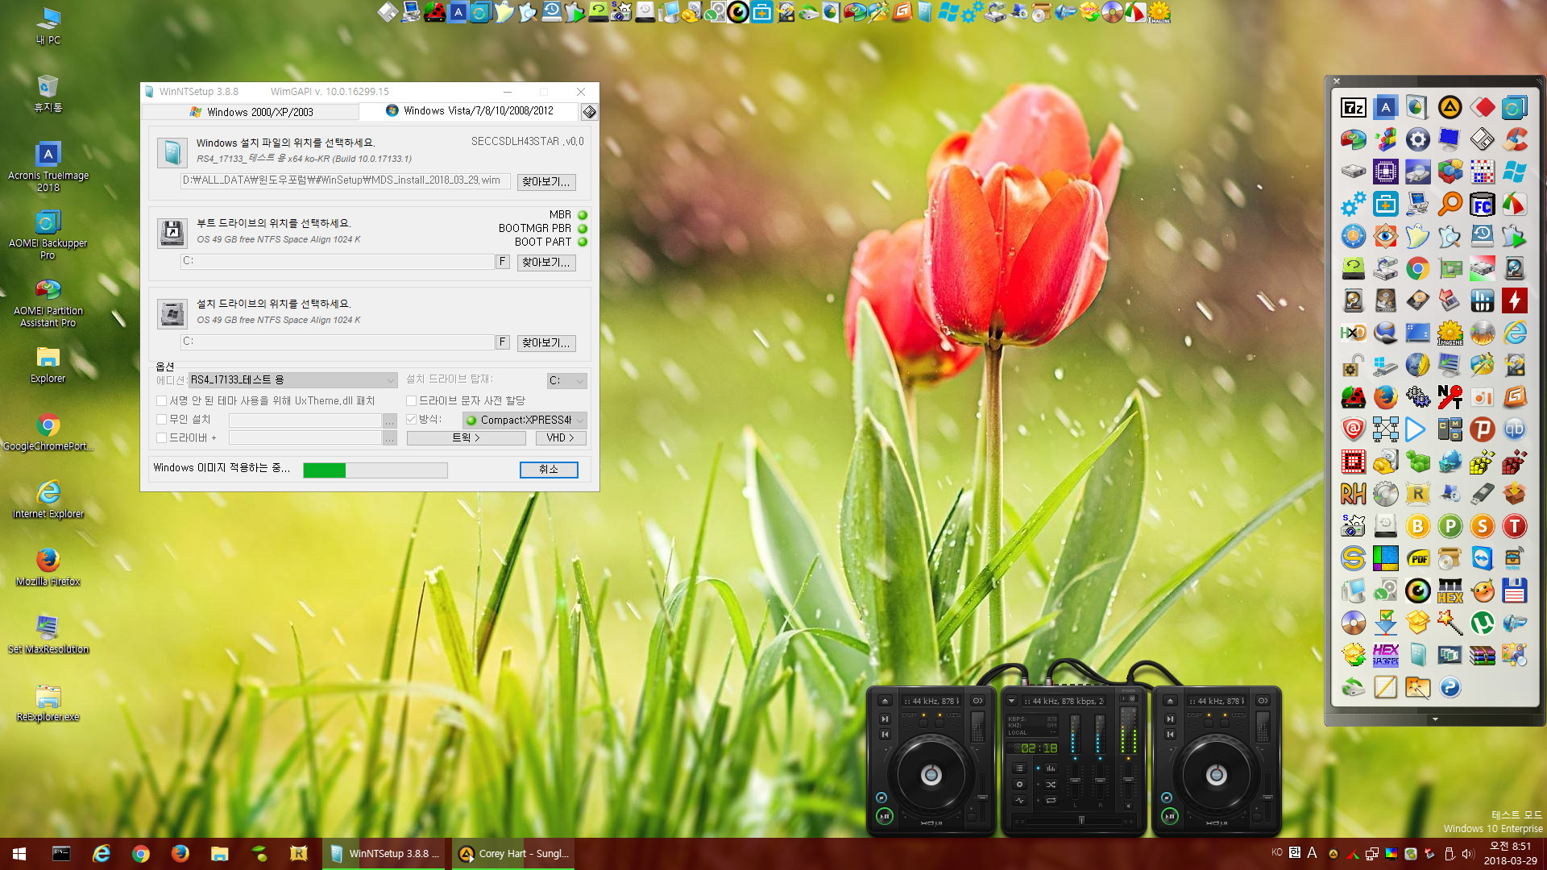Open ReExplorer.exe desktop icon
This screenshot has height=870, width=1547.
point(48,702)
